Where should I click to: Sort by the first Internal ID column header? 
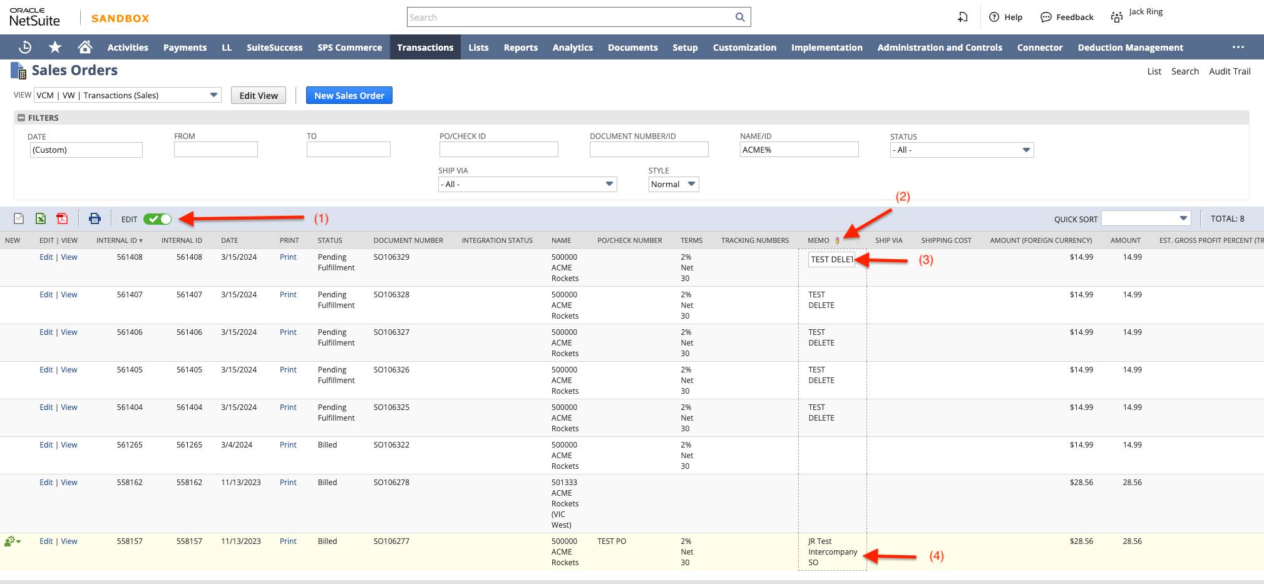tap(120, 240)
